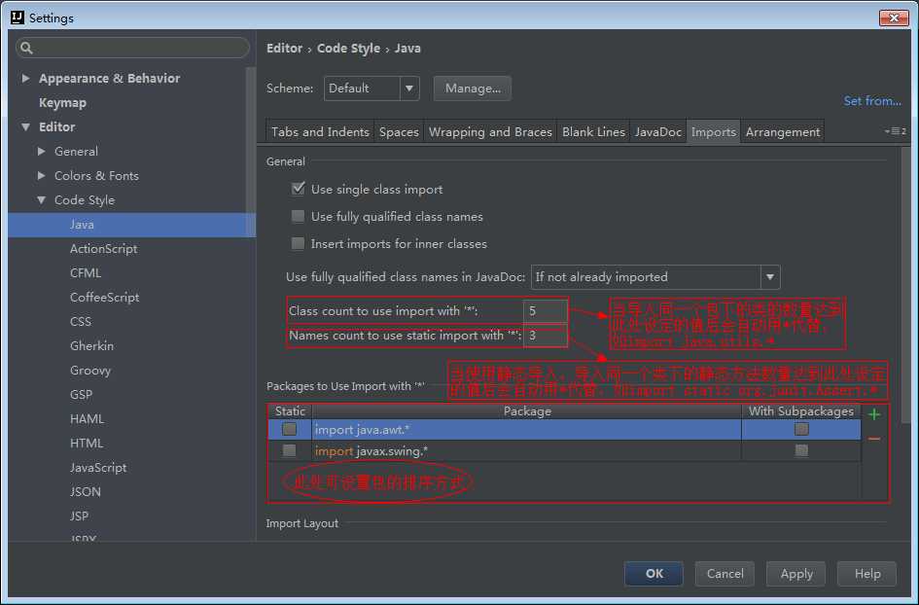The image size is (919, 605).
Task: Click the Class count to use import field
Action: (545, 310)
